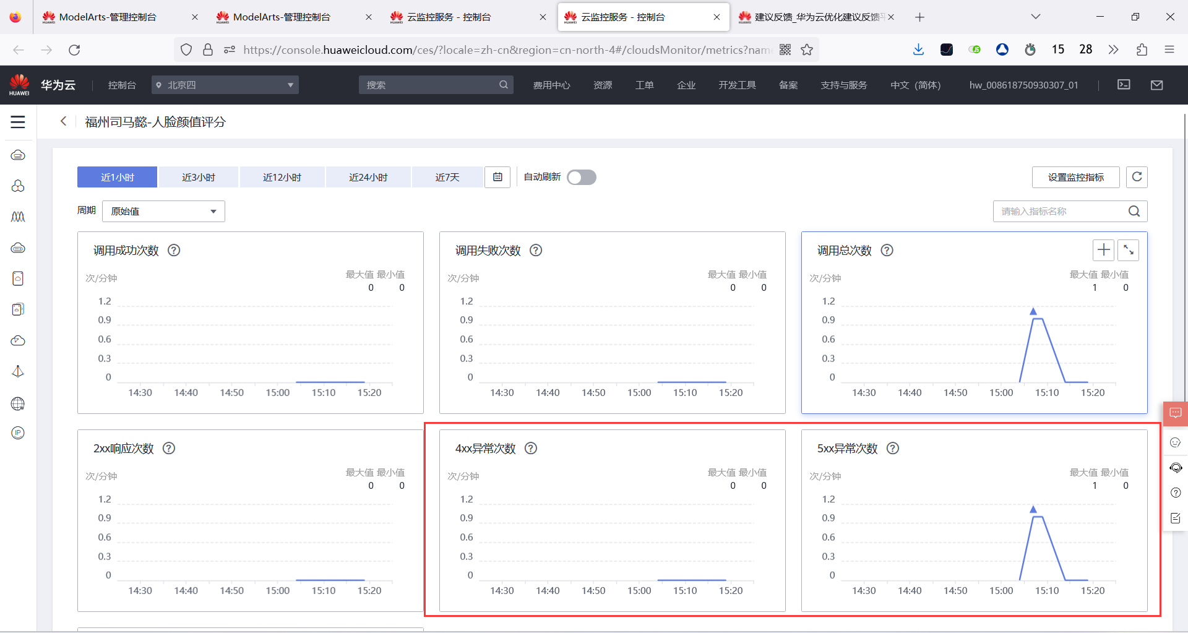Open 备案 in the top navigation
This screenshot has height=633, width=1188.
click(788, 85)
